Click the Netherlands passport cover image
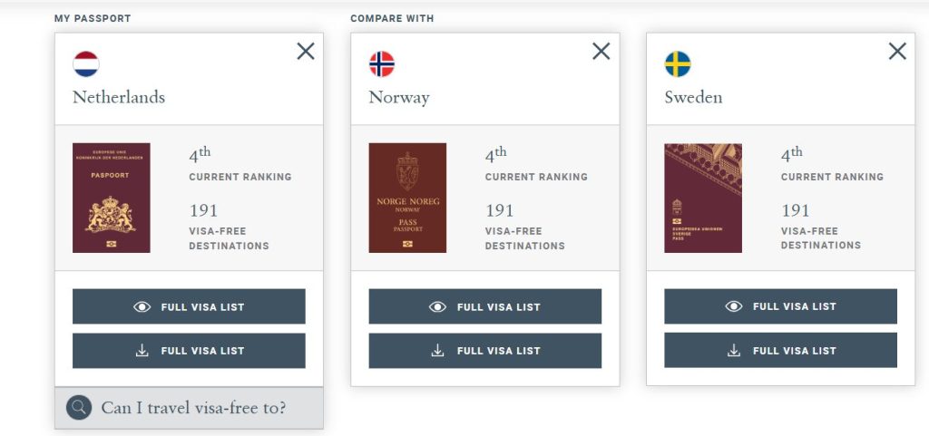Image resolution: width=929 pixels, height=436 pixels. (112, 198)
